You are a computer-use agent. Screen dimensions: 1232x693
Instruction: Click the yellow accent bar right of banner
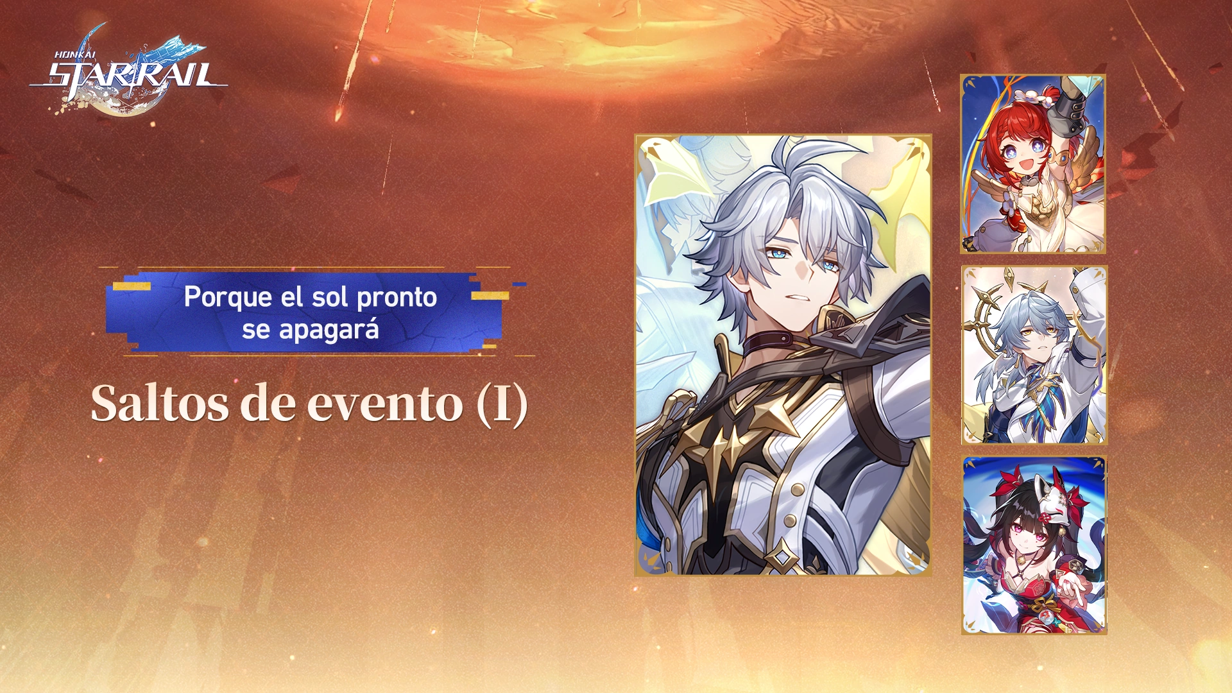click(490, 295)
